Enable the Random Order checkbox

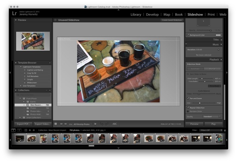(188, 111)
